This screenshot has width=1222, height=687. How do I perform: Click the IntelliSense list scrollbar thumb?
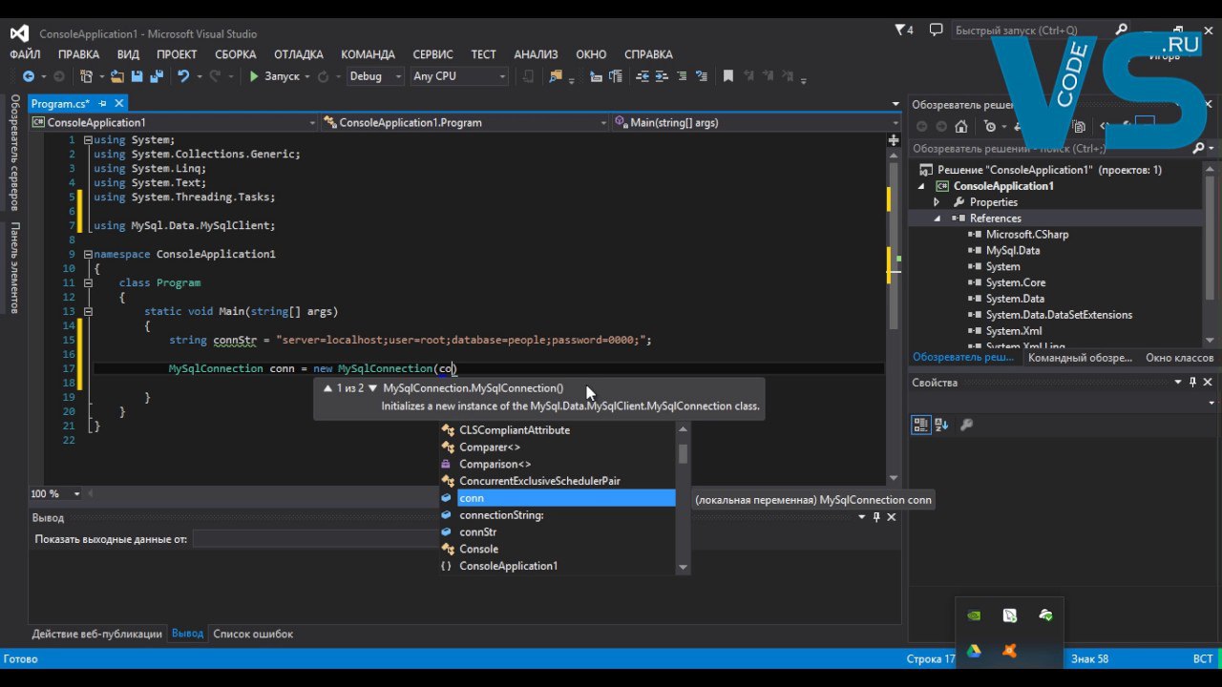pyautogui.click(x=683, y=453)
